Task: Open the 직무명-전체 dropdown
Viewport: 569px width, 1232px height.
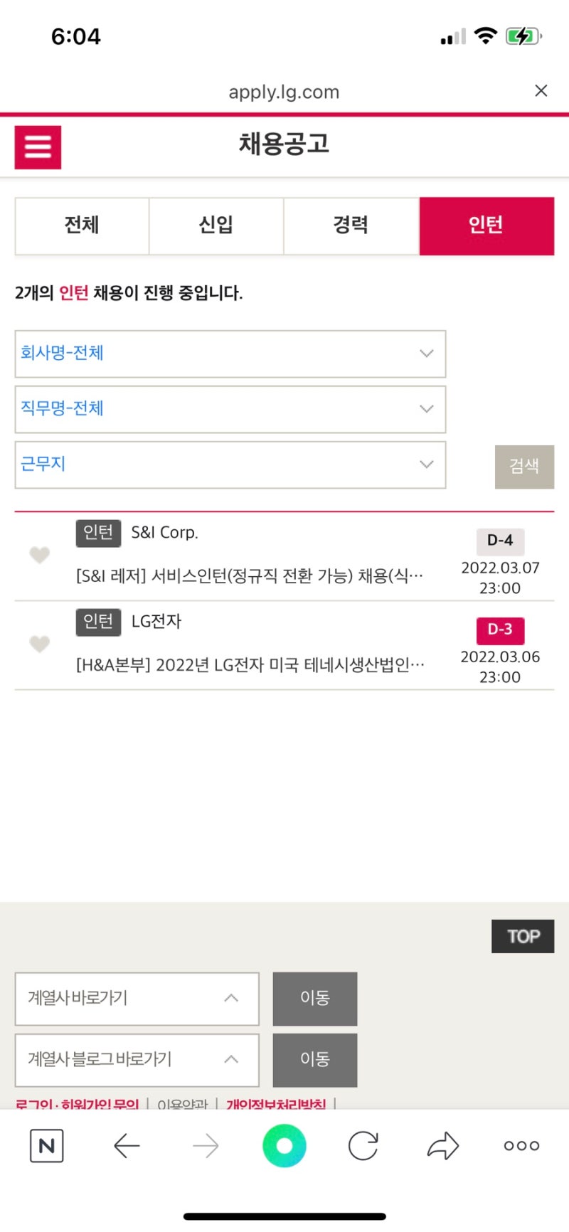Action: [230, 409]
